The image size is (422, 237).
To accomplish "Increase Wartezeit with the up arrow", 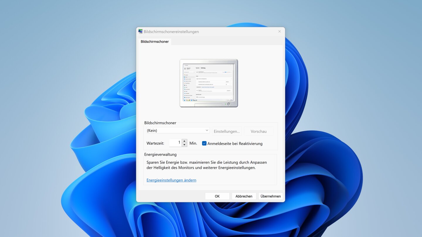I will click(184, 141).
